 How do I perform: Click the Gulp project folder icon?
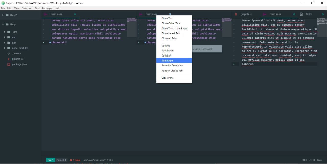point(7,24)
